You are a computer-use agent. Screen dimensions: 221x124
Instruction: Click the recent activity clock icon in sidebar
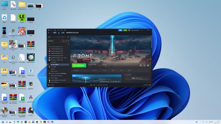click(66, 41)
